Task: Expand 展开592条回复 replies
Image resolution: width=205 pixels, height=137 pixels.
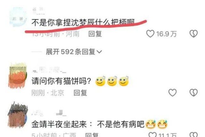Action: pyautogui.click(x=74, y=52)
